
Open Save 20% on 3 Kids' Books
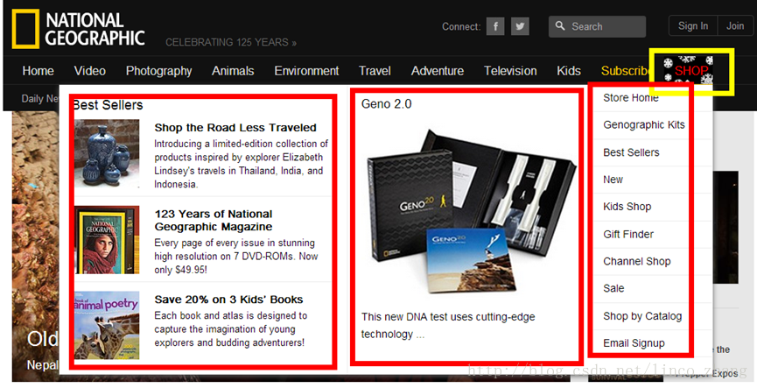coord(228,300)
